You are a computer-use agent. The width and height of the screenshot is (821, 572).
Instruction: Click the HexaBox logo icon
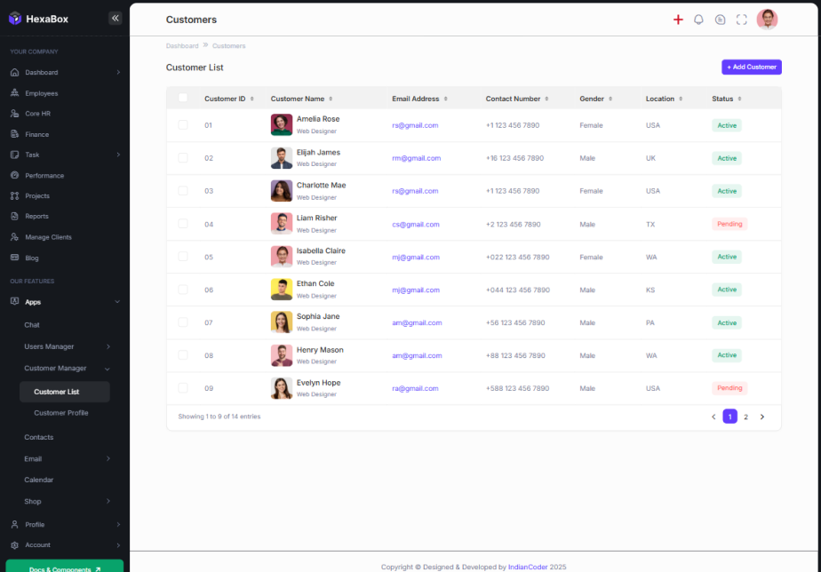point(15,19)
